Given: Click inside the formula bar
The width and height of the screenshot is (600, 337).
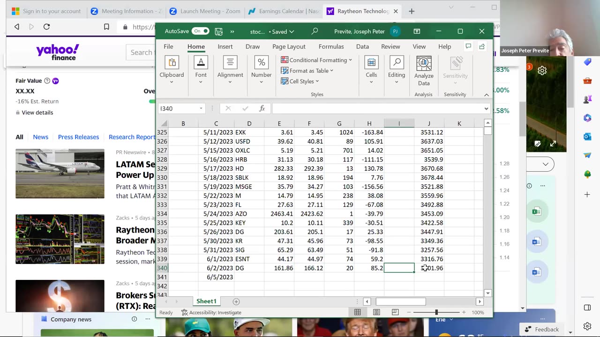Looking at the screenshot, I should coord(377,109).
